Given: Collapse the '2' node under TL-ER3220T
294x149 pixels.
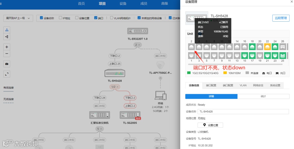Looking at the screenshot, I should (138, 45).
